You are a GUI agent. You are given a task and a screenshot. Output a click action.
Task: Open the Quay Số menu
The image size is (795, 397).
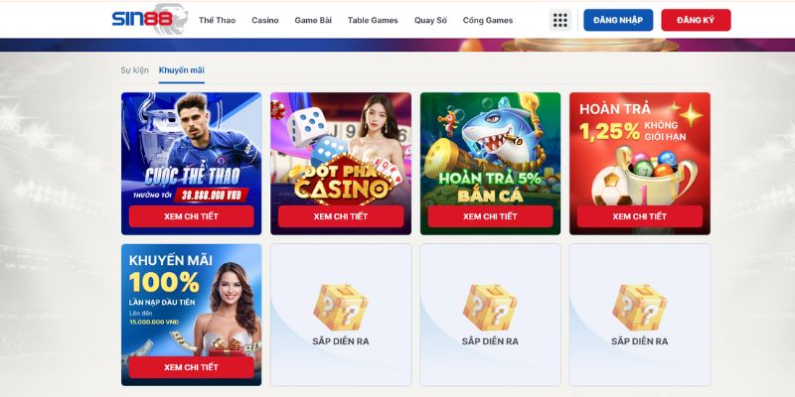pos(430,20)
